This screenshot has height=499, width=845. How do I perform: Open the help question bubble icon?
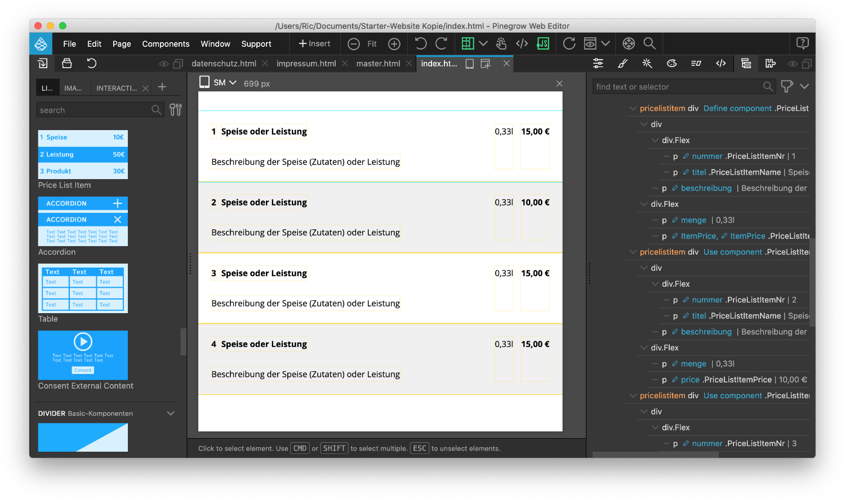coord(803,43)
